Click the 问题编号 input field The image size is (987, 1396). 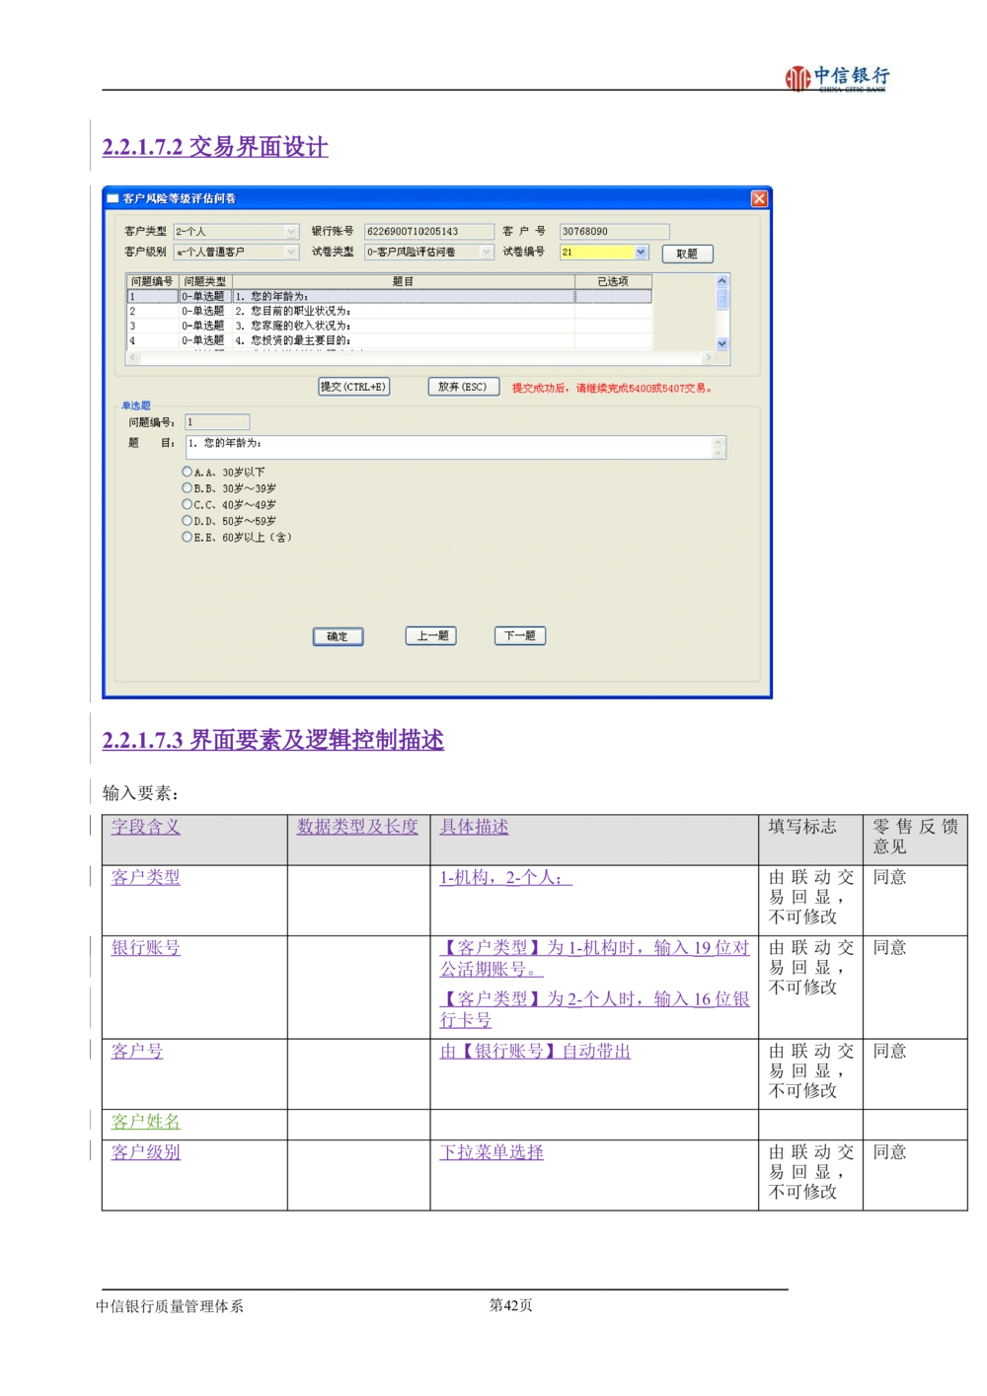tap(215, 421)
